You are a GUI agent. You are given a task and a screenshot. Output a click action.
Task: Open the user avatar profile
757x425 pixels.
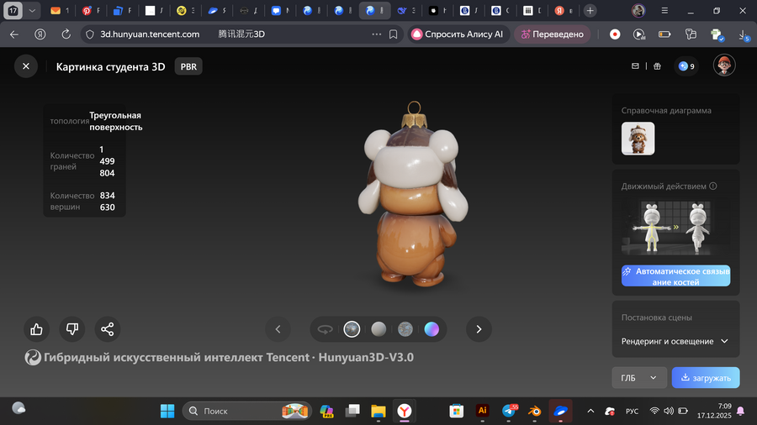[724, 66]
